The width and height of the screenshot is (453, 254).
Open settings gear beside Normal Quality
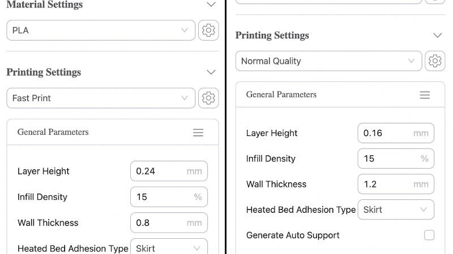(x=435, y=61)
